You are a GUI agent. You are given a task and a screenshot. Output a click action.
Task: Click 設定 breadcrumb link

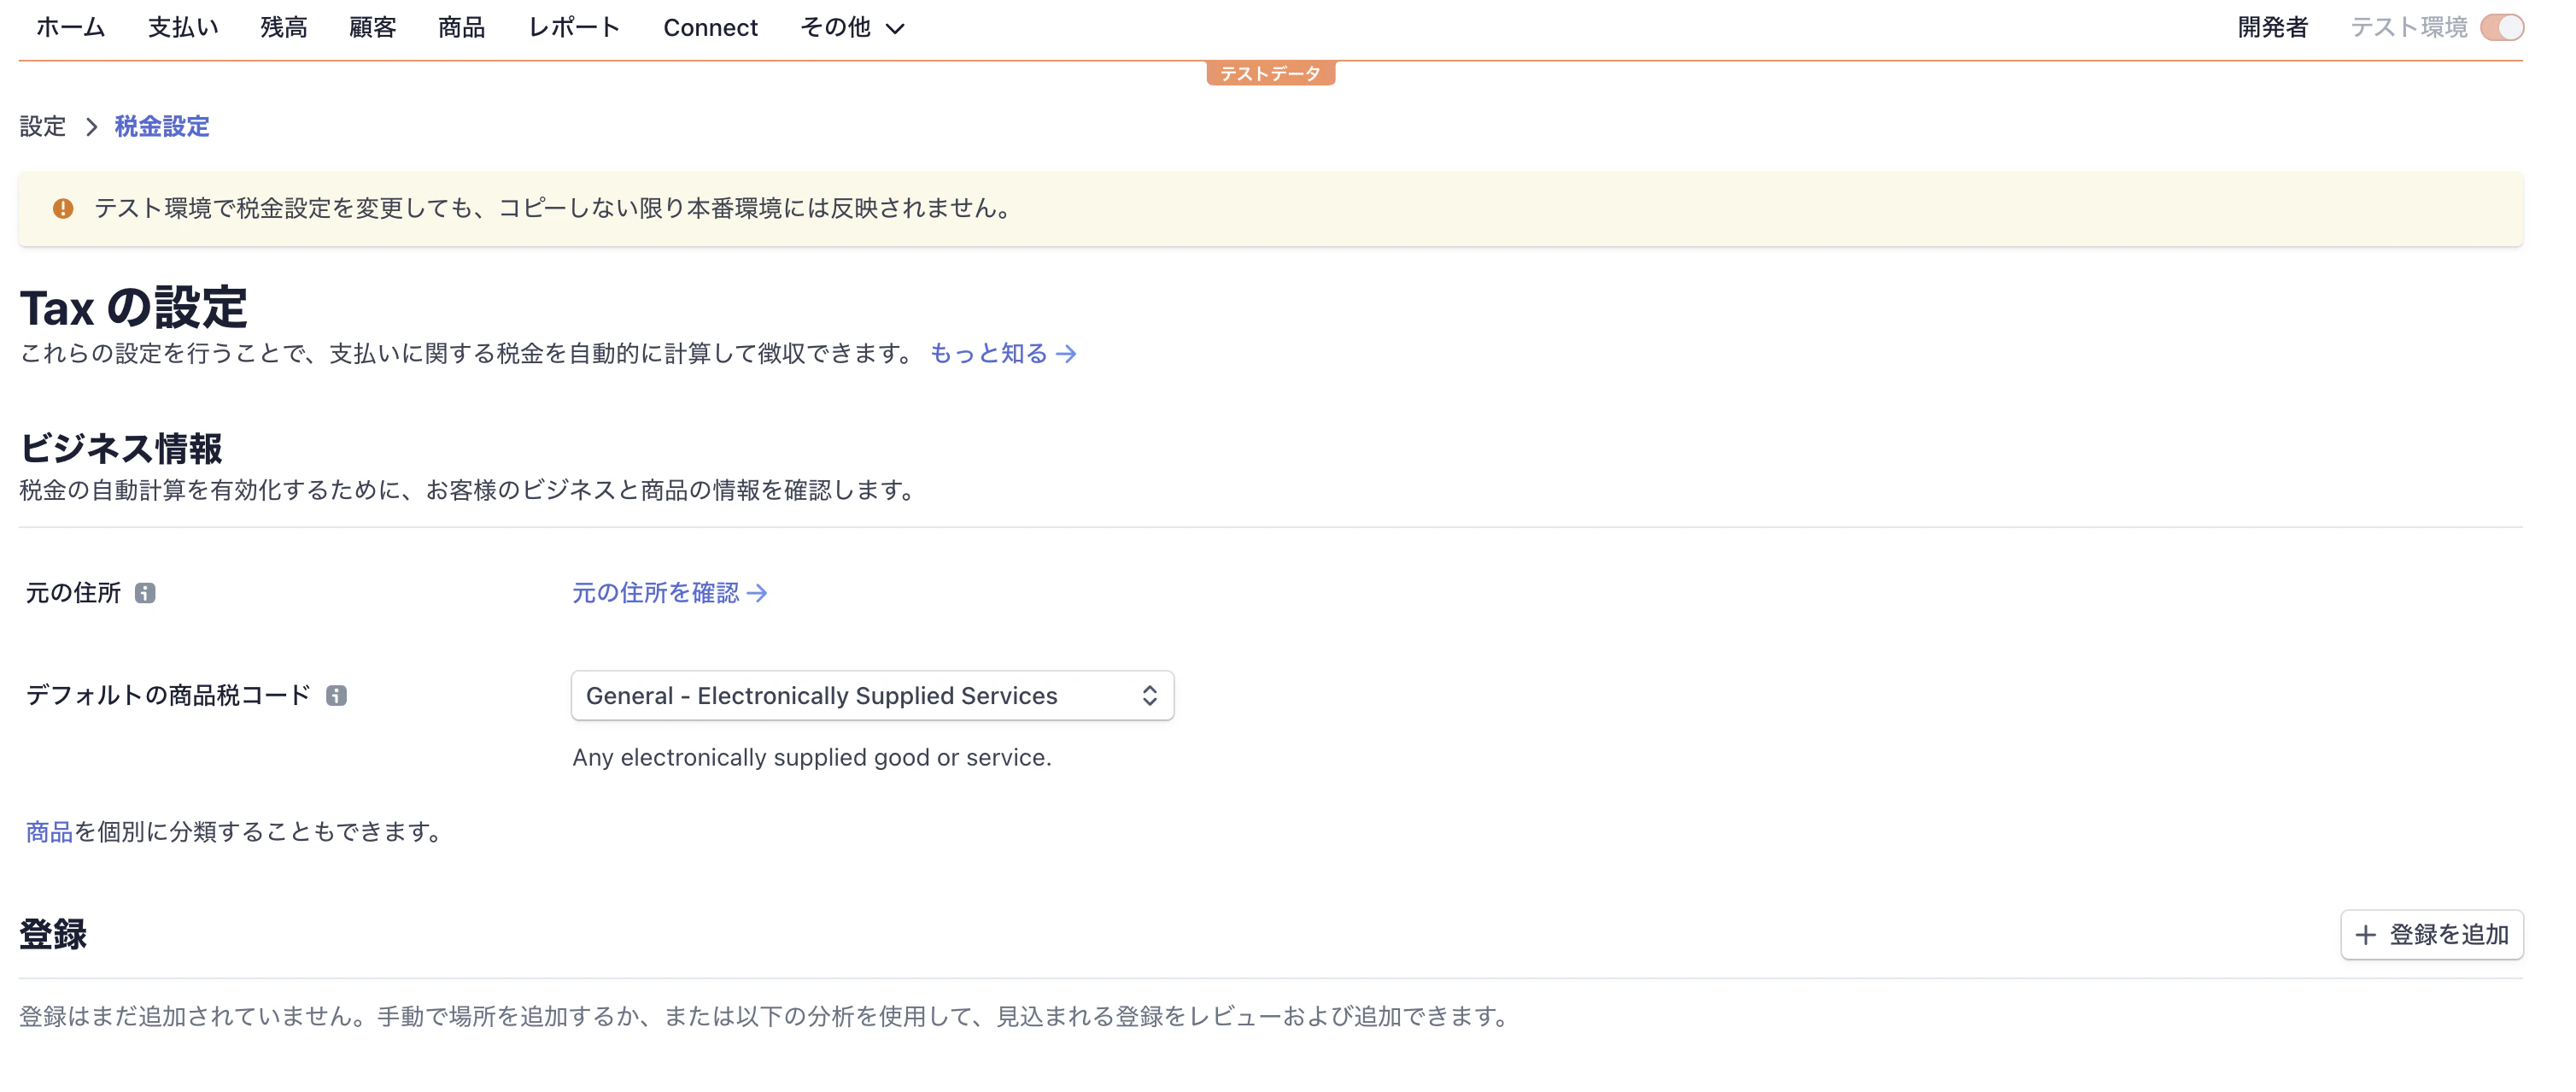click(43, 127)
